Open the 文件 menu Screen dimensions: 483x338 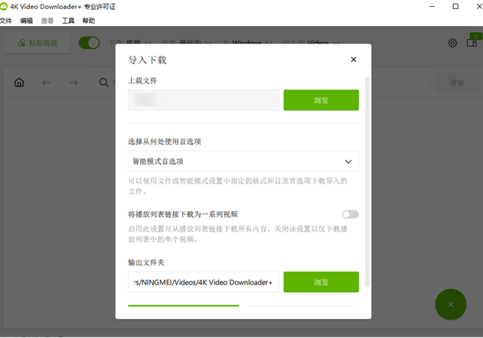[5, 21]
